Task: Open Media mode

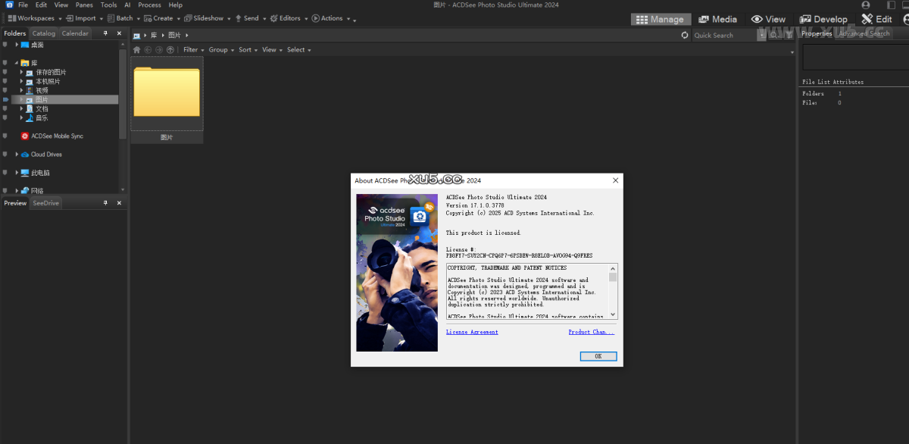Action: pyautogui.click(x=717, y=19)
